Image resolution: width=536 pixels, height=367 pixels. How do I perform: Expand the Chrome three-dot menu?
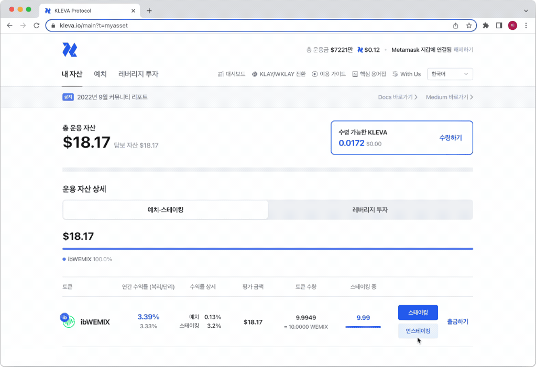526,25
